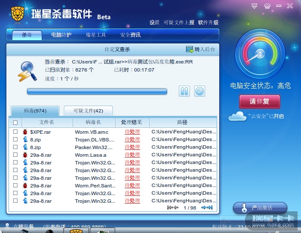Click the 产品激活 activation button
The width and height of the screenshot is (301, 233).
[x=260, y=208]
